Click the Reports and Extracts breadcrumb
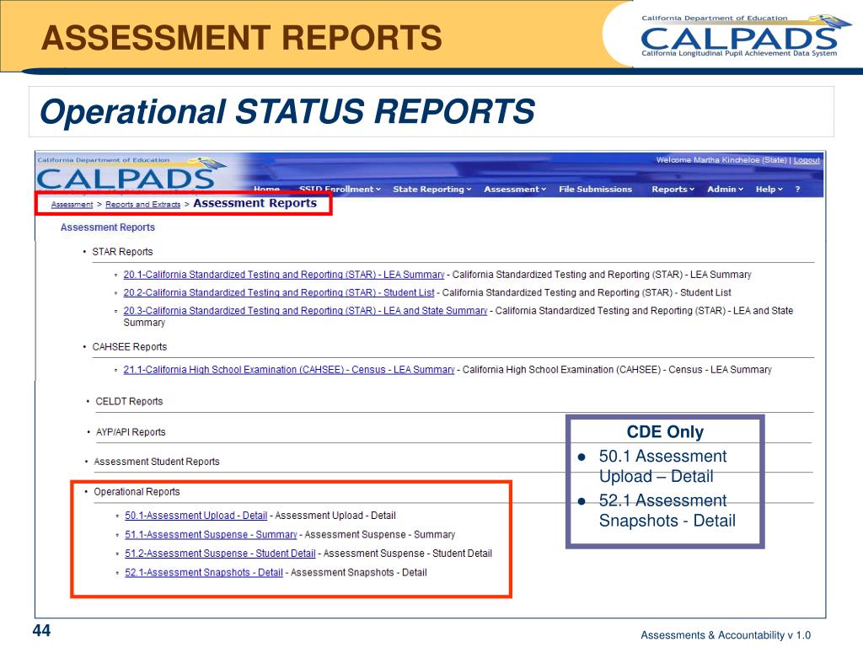Viewport: 863px width, 647px height. 142,204
